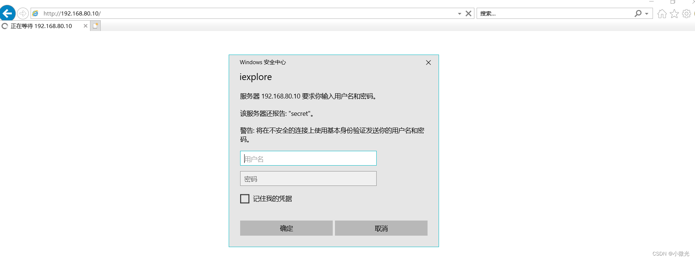Select the 192.168.80.10 waiting tab
The height and width of the screenshot is (260, 695).
coord(45,26)
